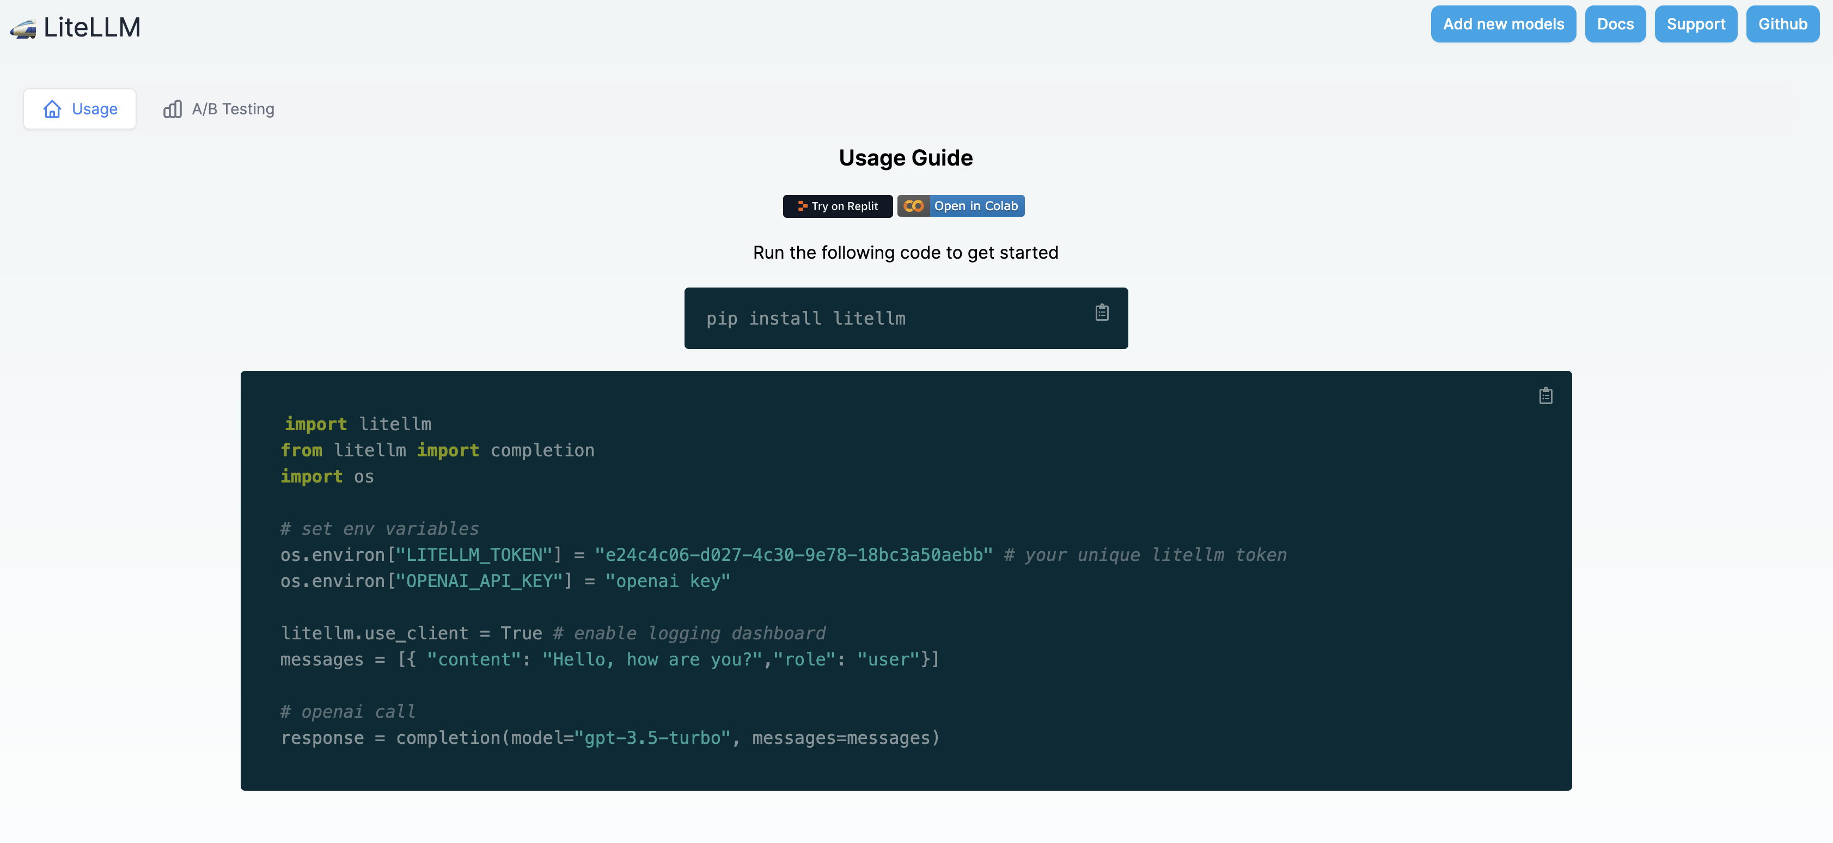
Task: Click the LiteLLM title text
Action: pyautogui.click(x=92, y=28)
